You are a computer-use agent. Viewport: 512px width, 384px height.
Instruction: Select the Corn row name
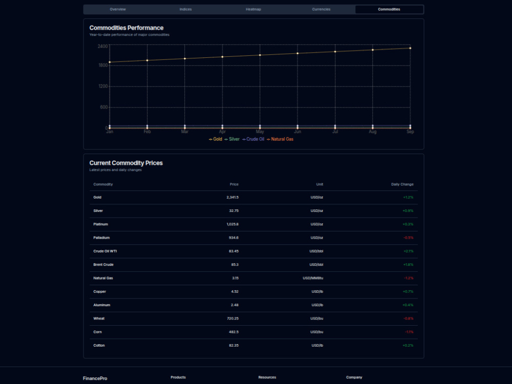point(97,332)
